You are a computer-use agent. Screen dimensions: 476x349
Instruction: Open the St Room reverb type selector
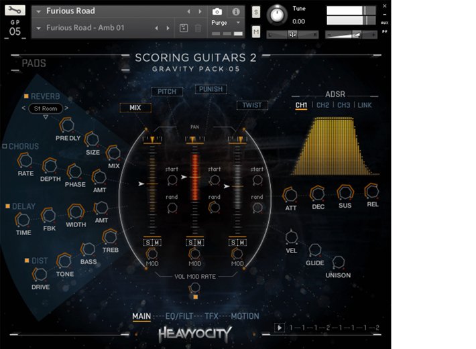point(47,109)
